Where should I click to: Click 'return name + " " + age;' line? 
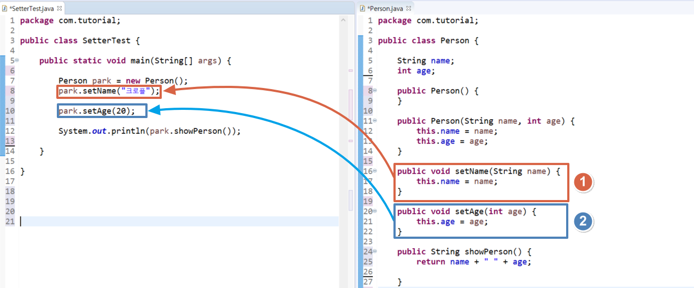pyautogui.click(x=474, y=262)
